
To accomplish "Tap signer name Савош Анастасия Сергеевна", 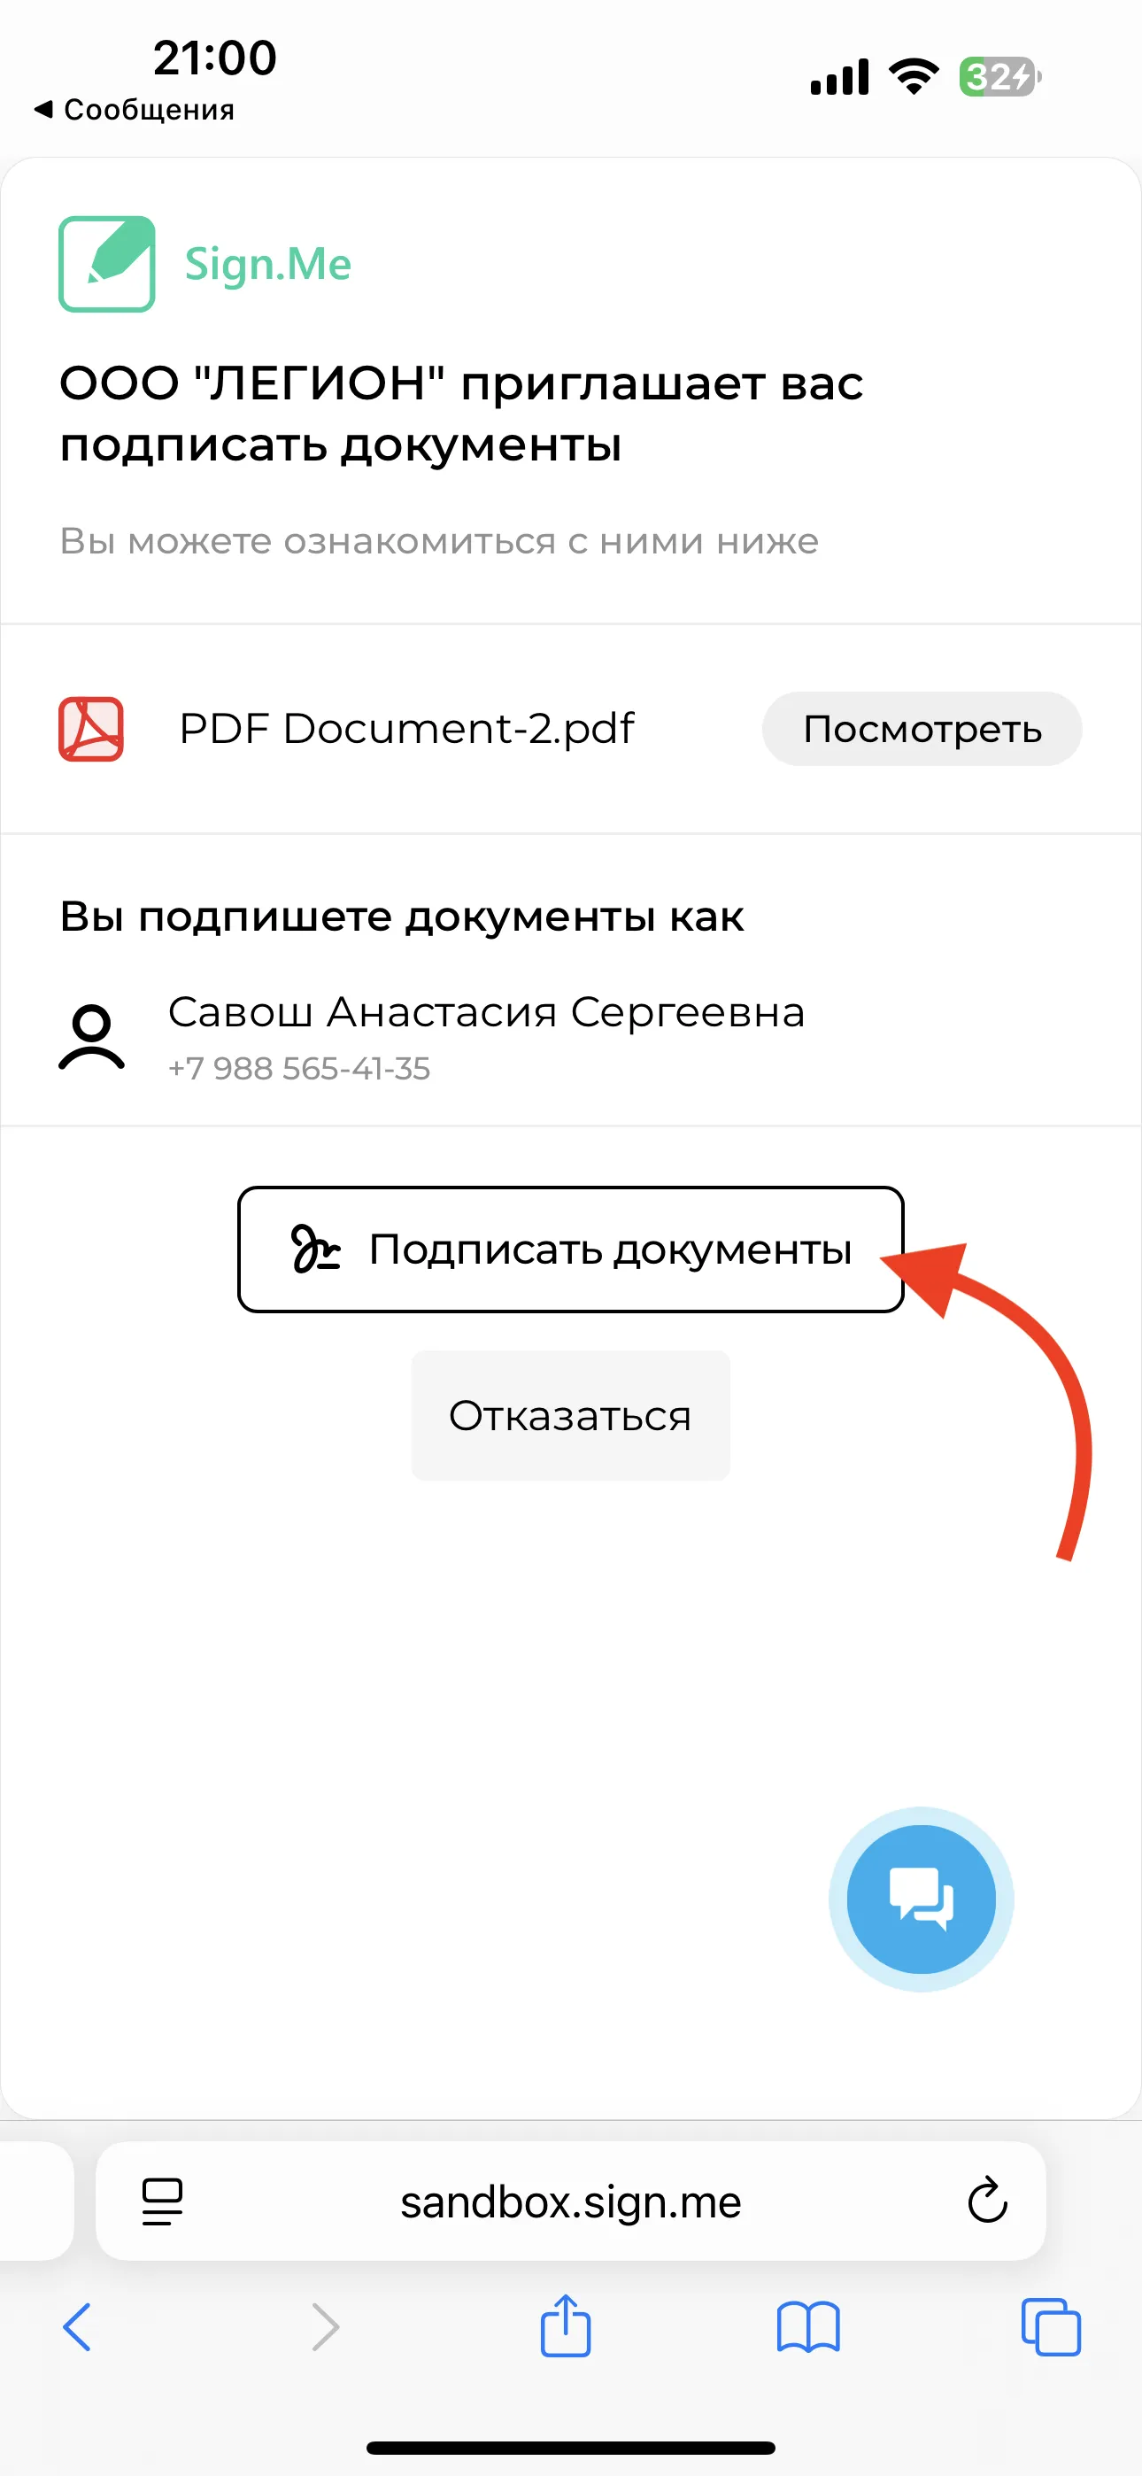I will [x=486, y=1012].
